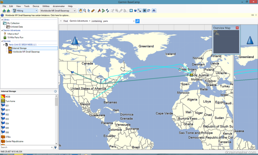
Task: Click the Send to Device toolbar icon
Action: point(4,11)
